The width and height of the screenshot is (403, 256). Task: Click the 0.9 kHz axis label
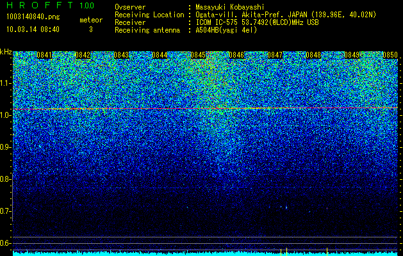pos(4,147)
